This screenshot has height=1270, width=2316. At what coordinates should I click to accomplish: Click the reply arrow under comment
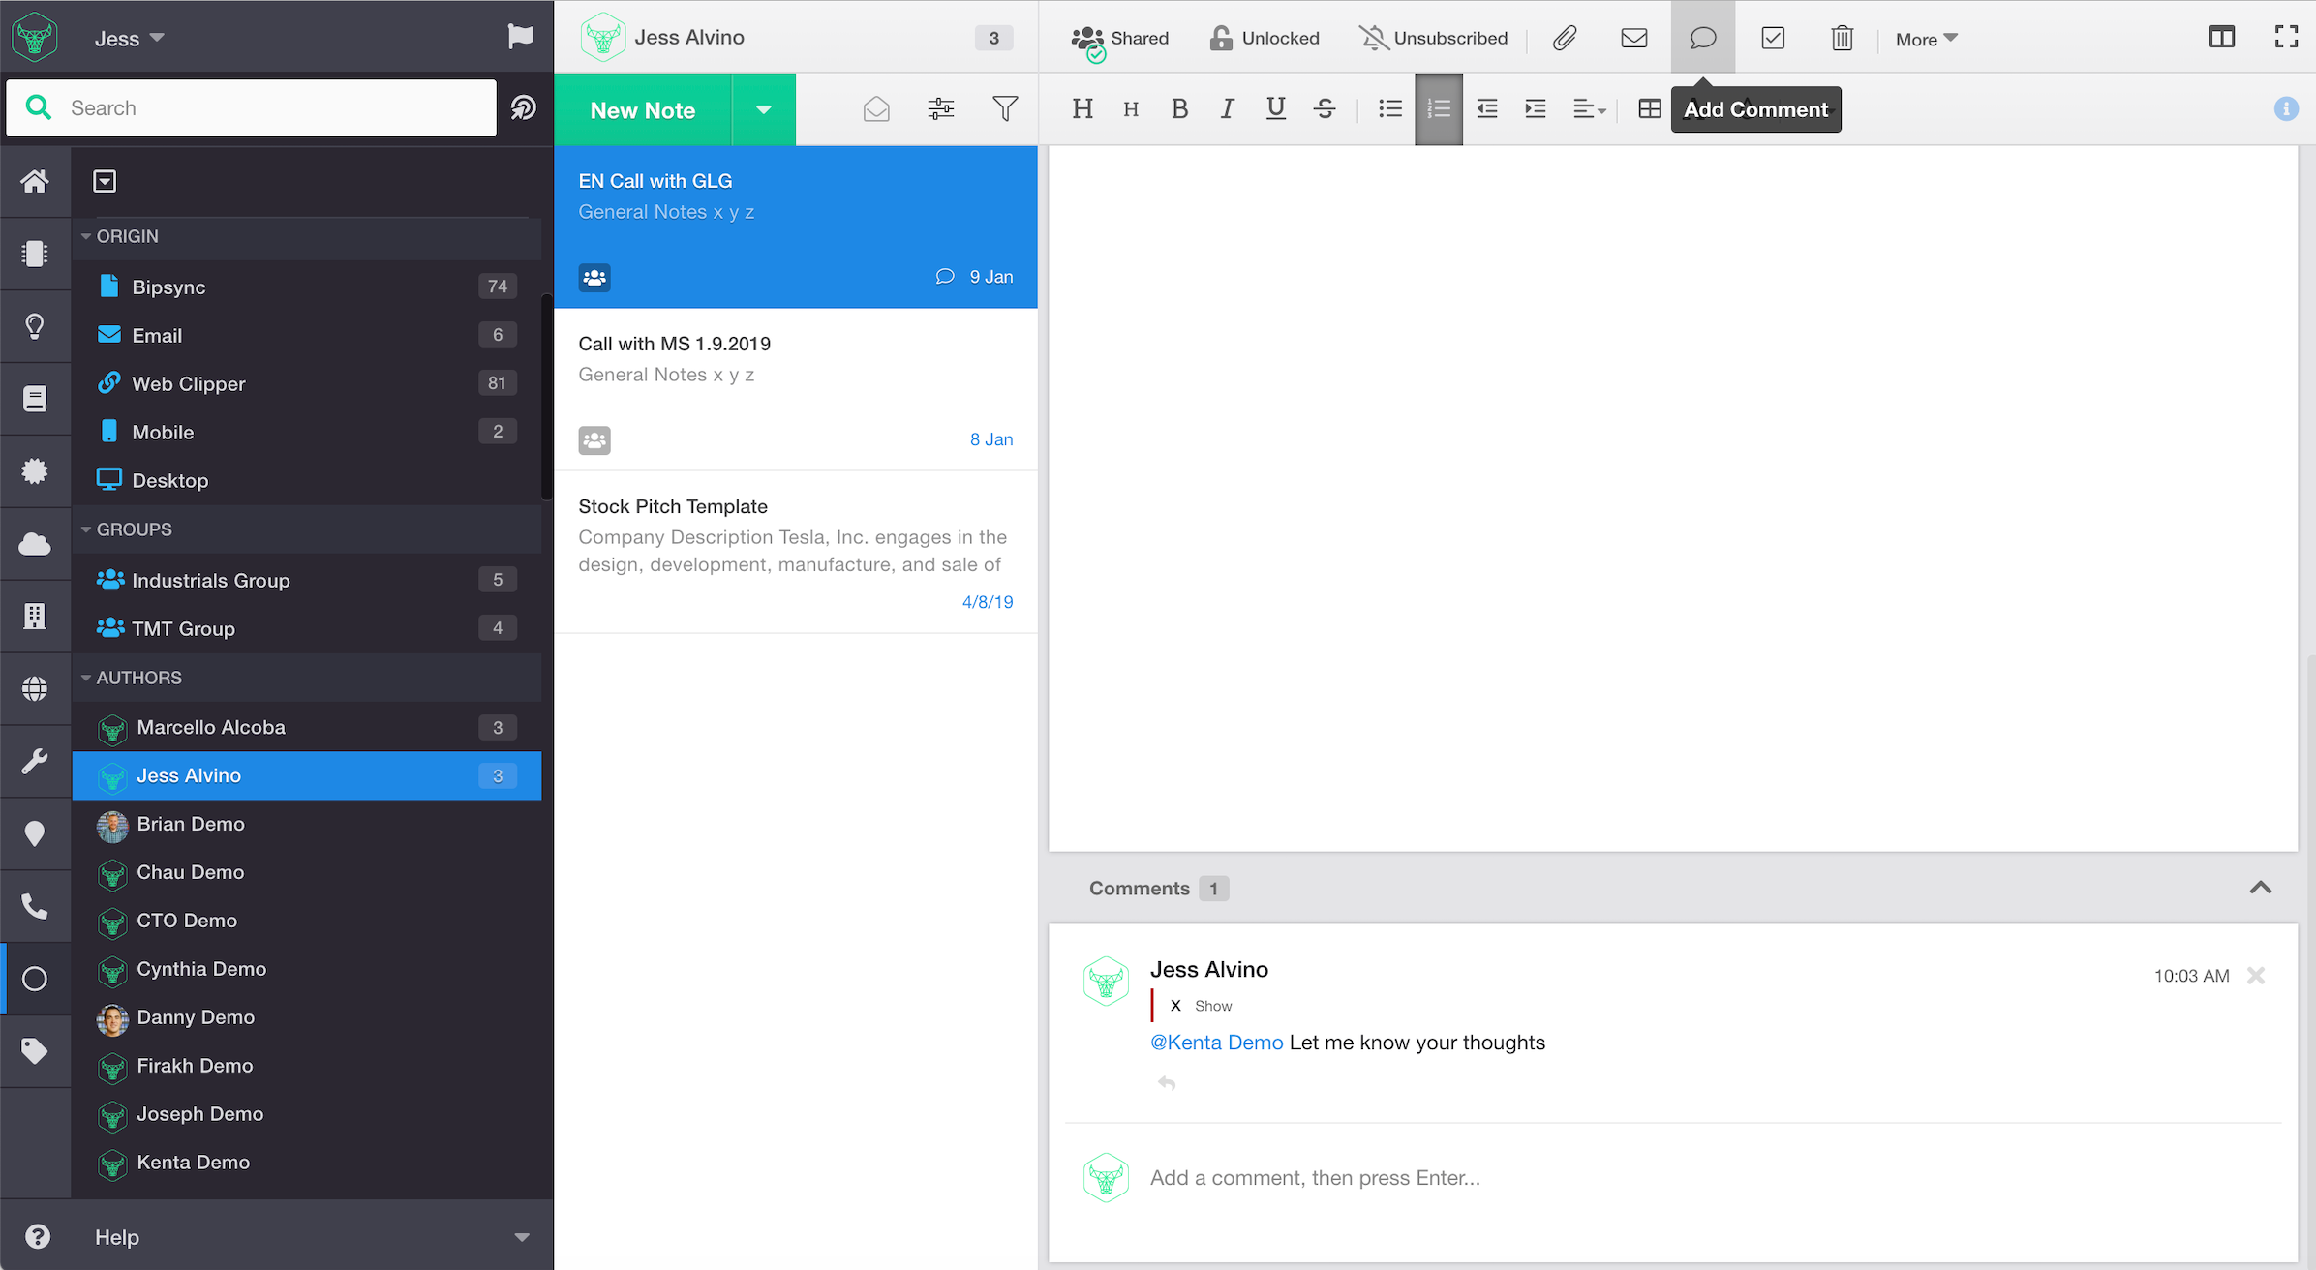click(1167, 1083)
